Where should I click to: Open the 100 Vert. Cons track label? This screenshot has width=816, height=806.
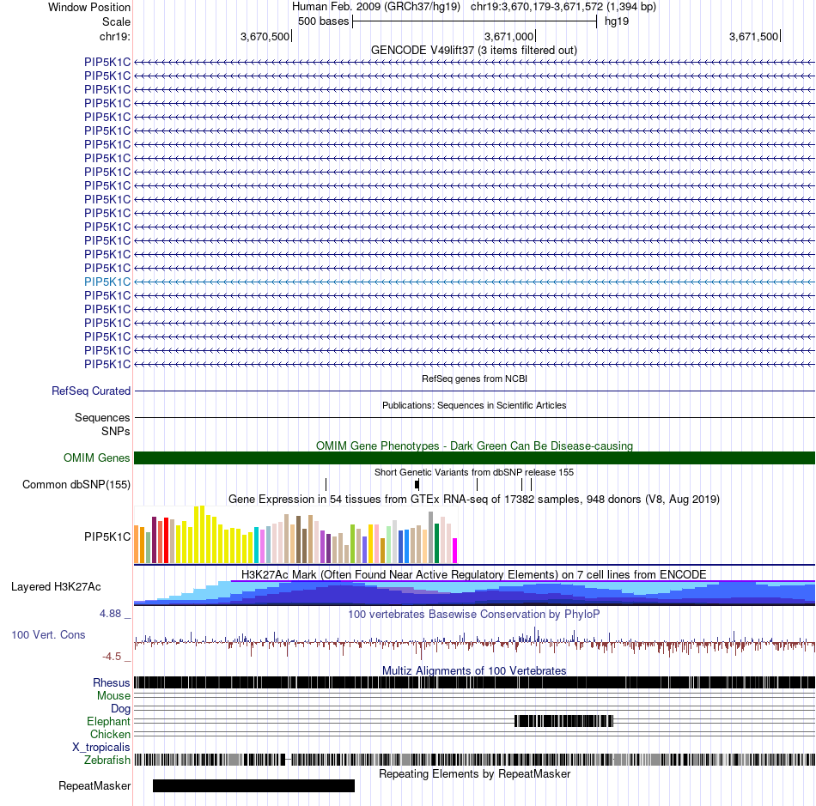48,635
